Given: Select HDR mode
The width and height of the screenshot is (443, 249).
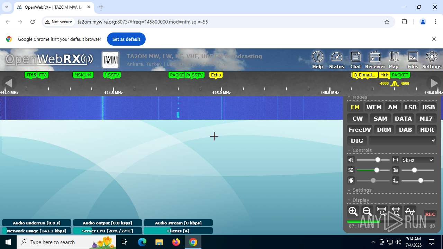Looking at the screenshot, I should tap(427, 130).
